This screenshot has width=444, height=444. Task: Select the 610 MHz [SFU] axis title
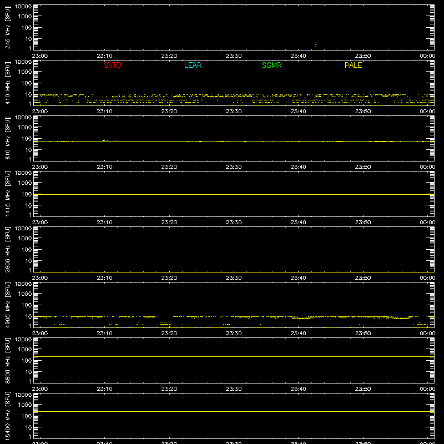click(7, 138)
